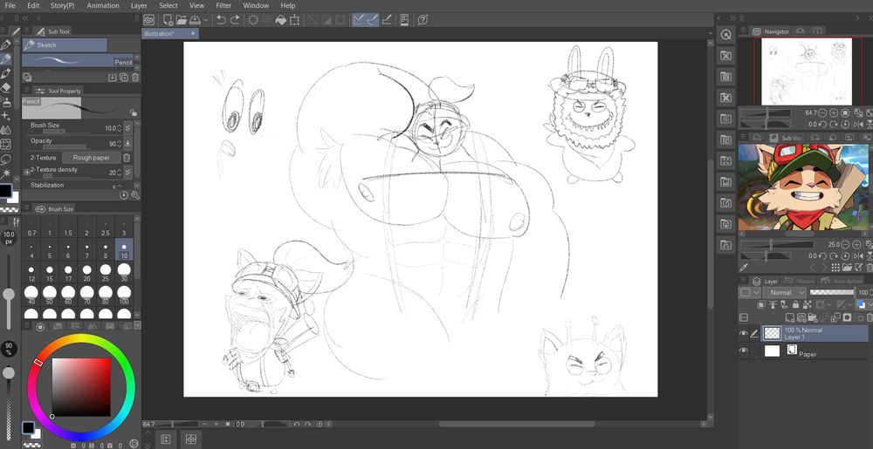Click the Clear icon in the command bar
Image resolution: width=873 pixels, height=449 pixels.
point(253,20)
